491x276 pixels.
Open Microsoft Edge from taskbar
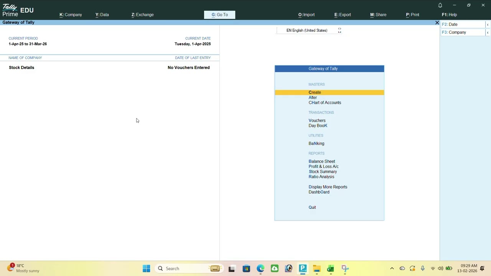click(260, 269)
